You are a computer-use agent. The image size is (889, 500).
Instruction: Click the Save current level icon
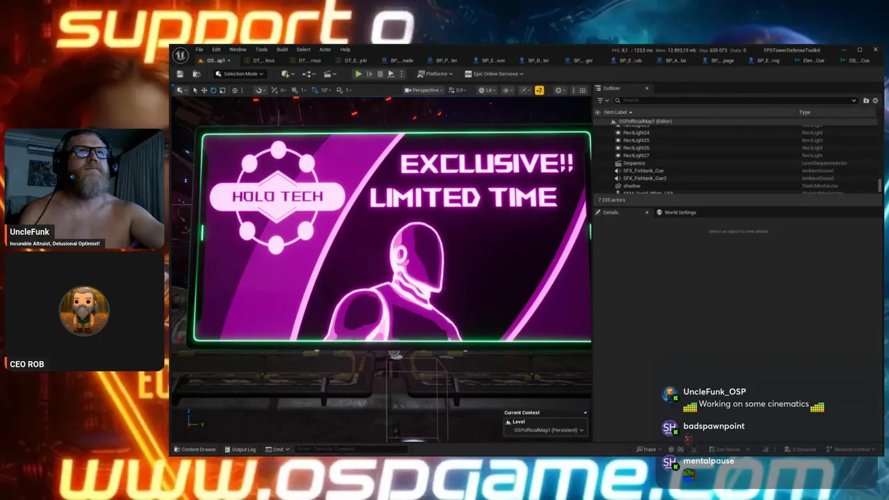181,74
